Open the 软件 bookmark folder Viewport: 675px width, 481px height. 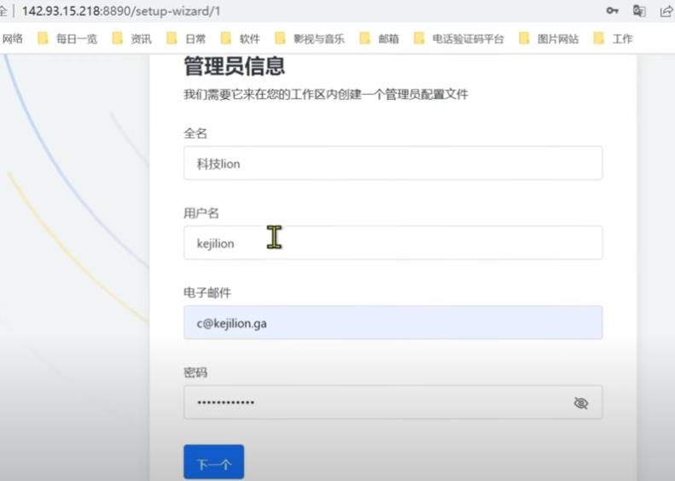(240, 38)
